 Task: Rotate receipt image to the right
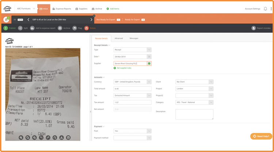coord(48,137)
